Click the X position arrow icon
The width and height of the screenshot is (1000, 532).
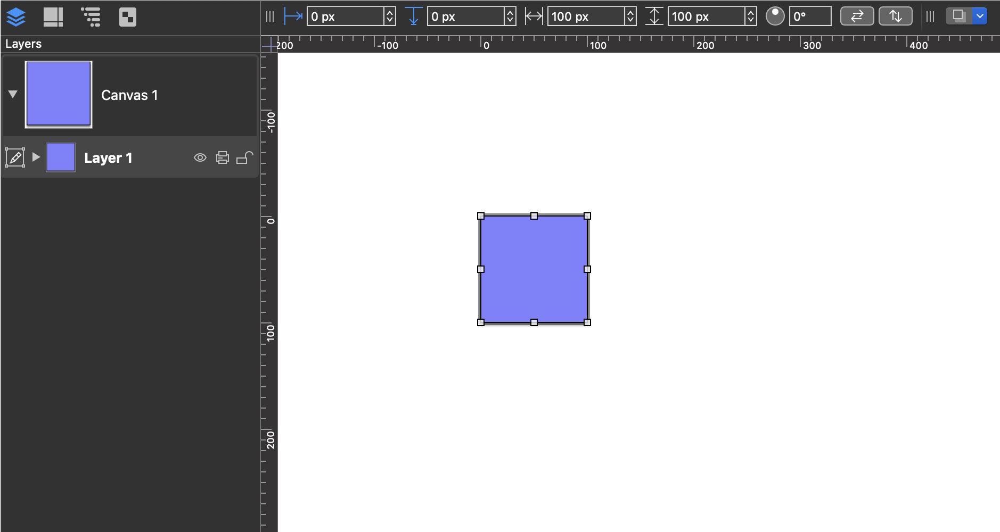pyautogui.click(x=293, y=16)
